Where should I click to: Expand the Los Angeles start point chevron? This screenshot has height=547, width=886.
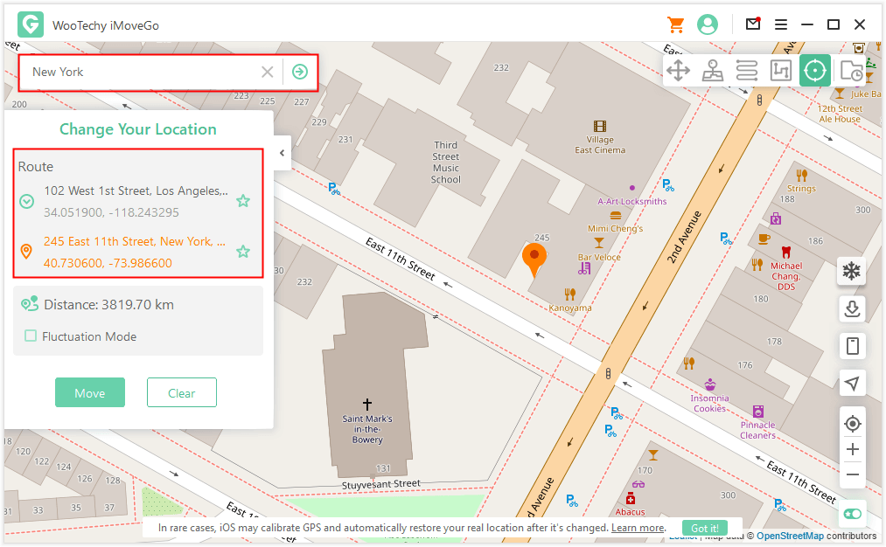click(x=27, y=201)
